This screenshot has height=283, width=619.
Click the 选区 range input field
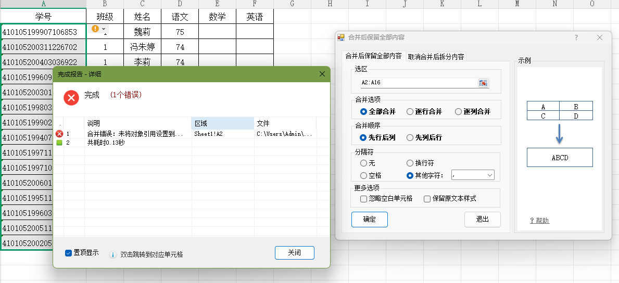pyautogui.click(x=416, y=83)
